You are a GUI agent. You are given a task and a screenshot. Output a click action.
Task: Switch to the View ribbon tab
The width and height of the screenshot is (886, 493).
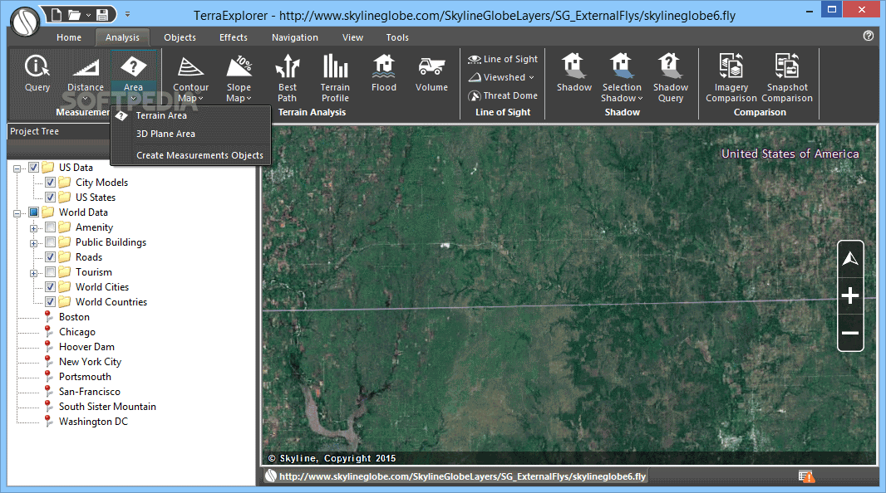pos(352,37)
